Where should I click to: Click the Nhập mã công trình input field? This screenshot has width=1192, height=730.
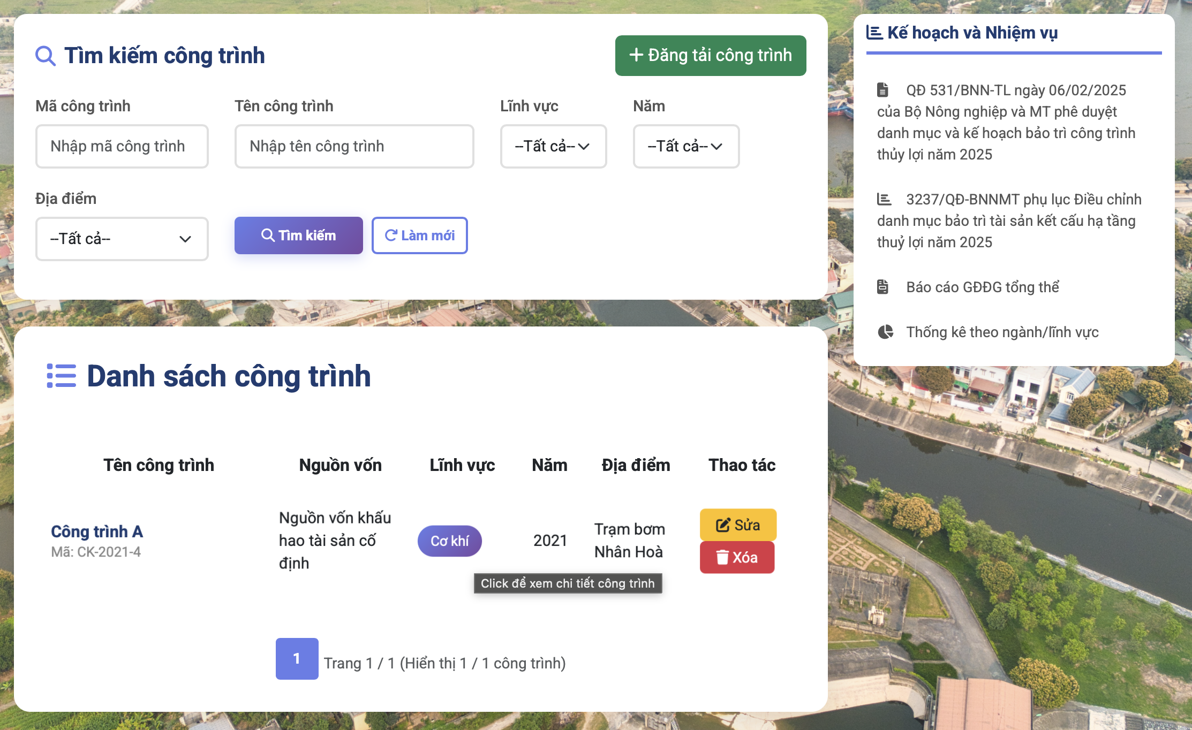tap(122, 146)
